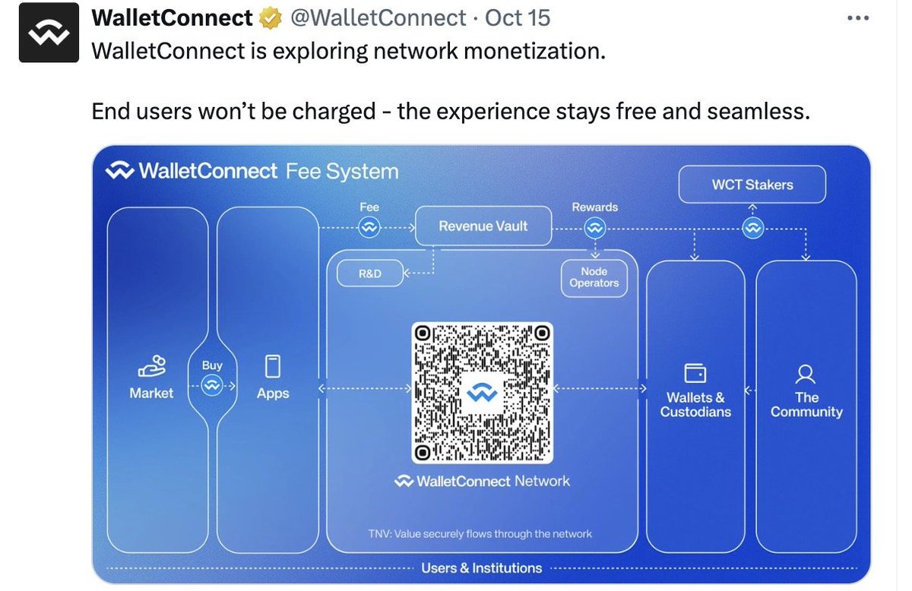This screenshot has width=912, height=591.
Task: Click the Market hand-coins icon
Action: coord(151,366)
